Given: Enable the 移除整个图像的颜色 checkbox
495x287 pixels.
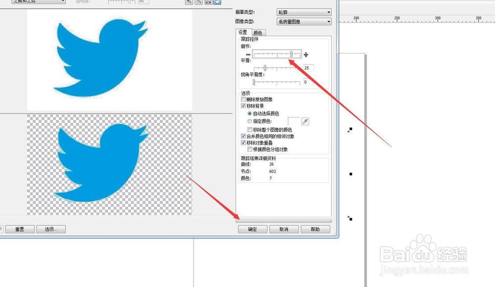Looking at the screenshot, I should (249, 129).
